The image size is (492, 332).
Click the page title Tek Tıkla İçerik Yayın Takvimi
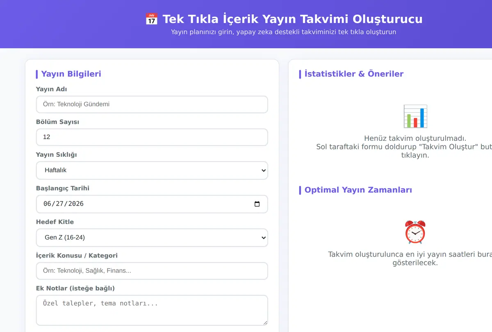pyautogui.click(x=292, y=19)
